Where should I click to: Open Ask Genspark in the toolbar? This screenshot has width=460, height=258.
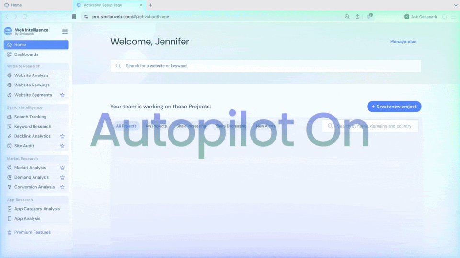click(x=420, y=17)
